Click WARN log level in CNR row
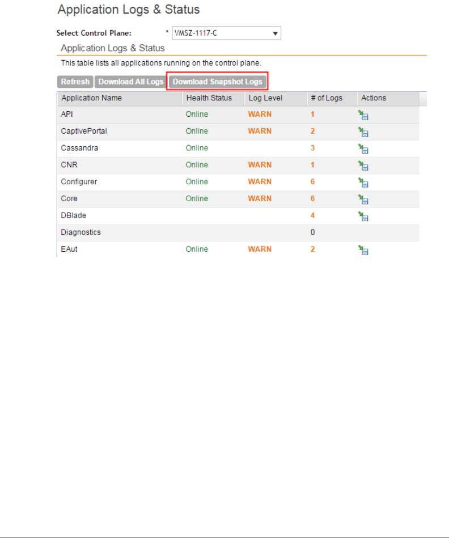Screen dimensions: 449x538 click(260, 165)
